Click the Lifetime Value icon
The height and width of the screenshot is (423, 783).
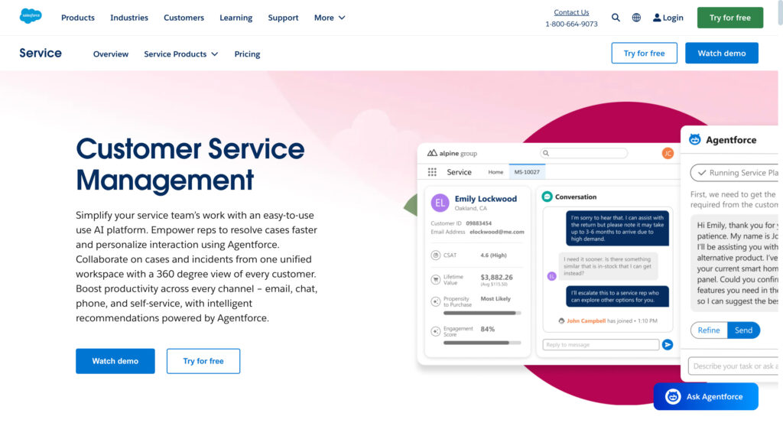point(435,279)
